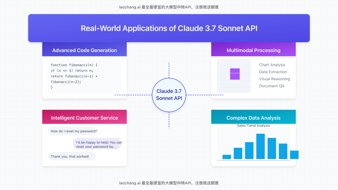This screenshot has height=190, width=338.
Task: Click the 'if (n <= 1) return n;' line
Action: tap(72, 71)
